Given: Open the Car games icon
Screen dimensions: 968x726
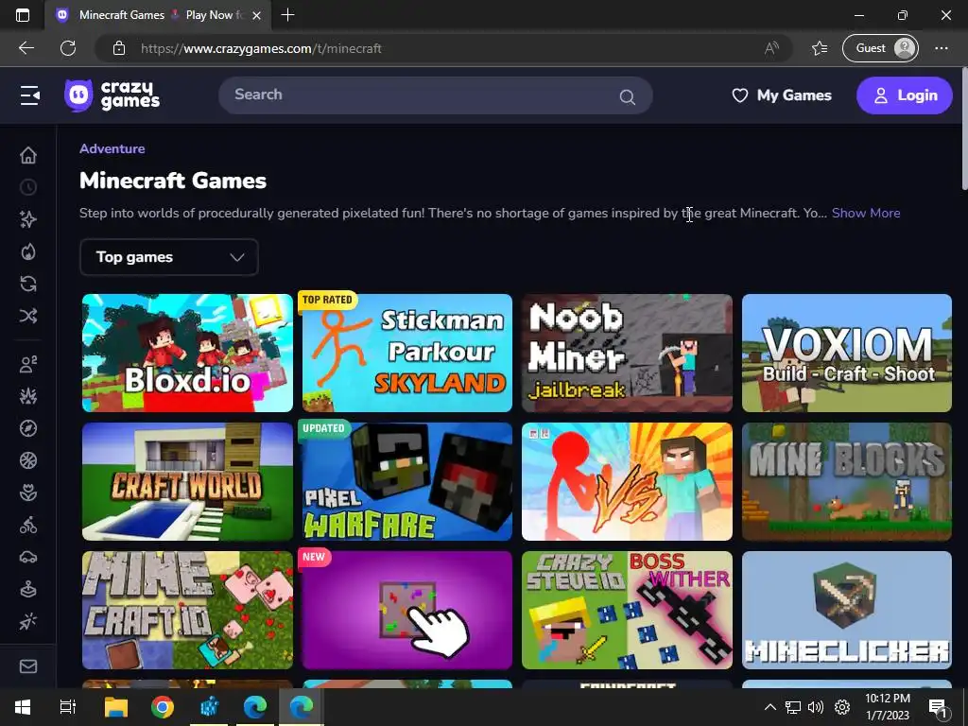Looking at the screenshot, I should point(28,558).
